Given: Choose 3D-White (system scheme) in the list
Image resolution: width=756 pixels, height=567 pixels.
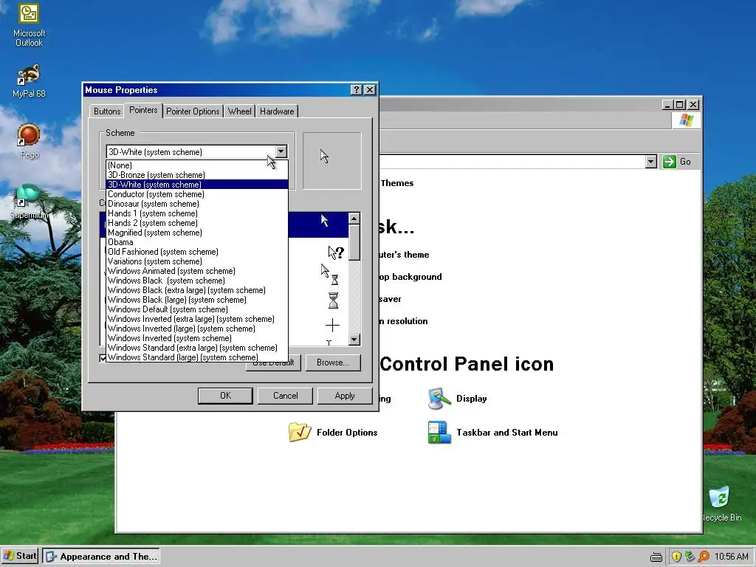Looking at the screenshot, I should tap(196, 185).
